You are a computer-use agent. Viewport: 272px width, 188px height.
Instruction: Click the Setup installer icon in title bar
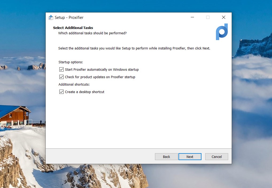[51, 18]
